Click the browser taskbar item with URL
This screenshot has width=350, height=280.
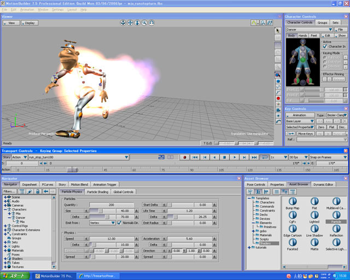coord(97,276)
